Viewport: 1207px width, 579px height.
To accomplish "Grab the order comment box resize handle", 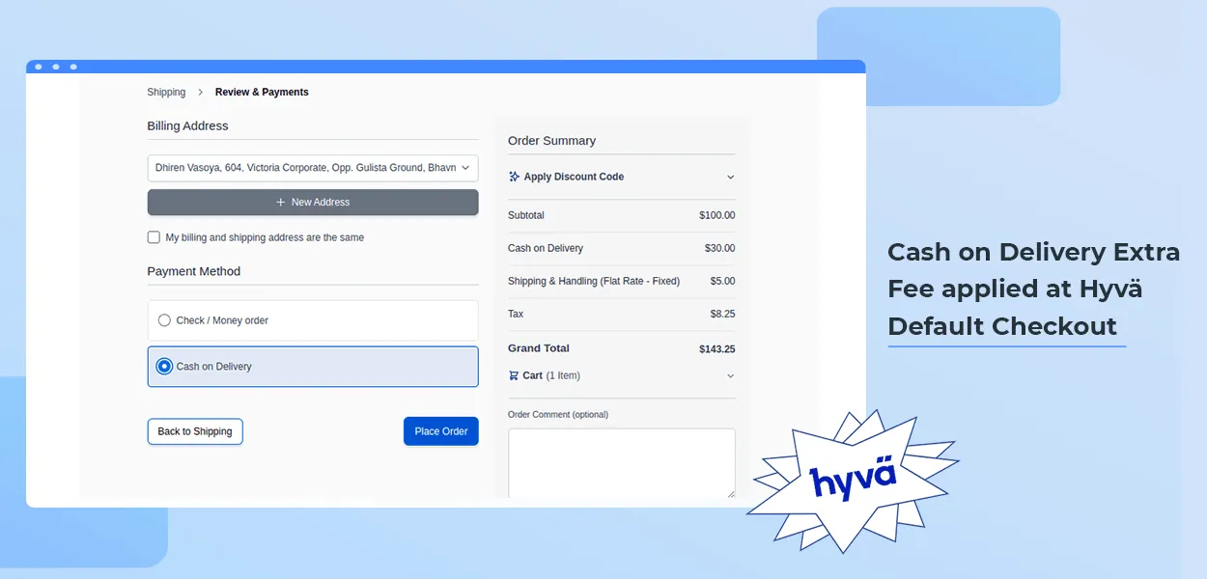I will [x=730, y=493].
